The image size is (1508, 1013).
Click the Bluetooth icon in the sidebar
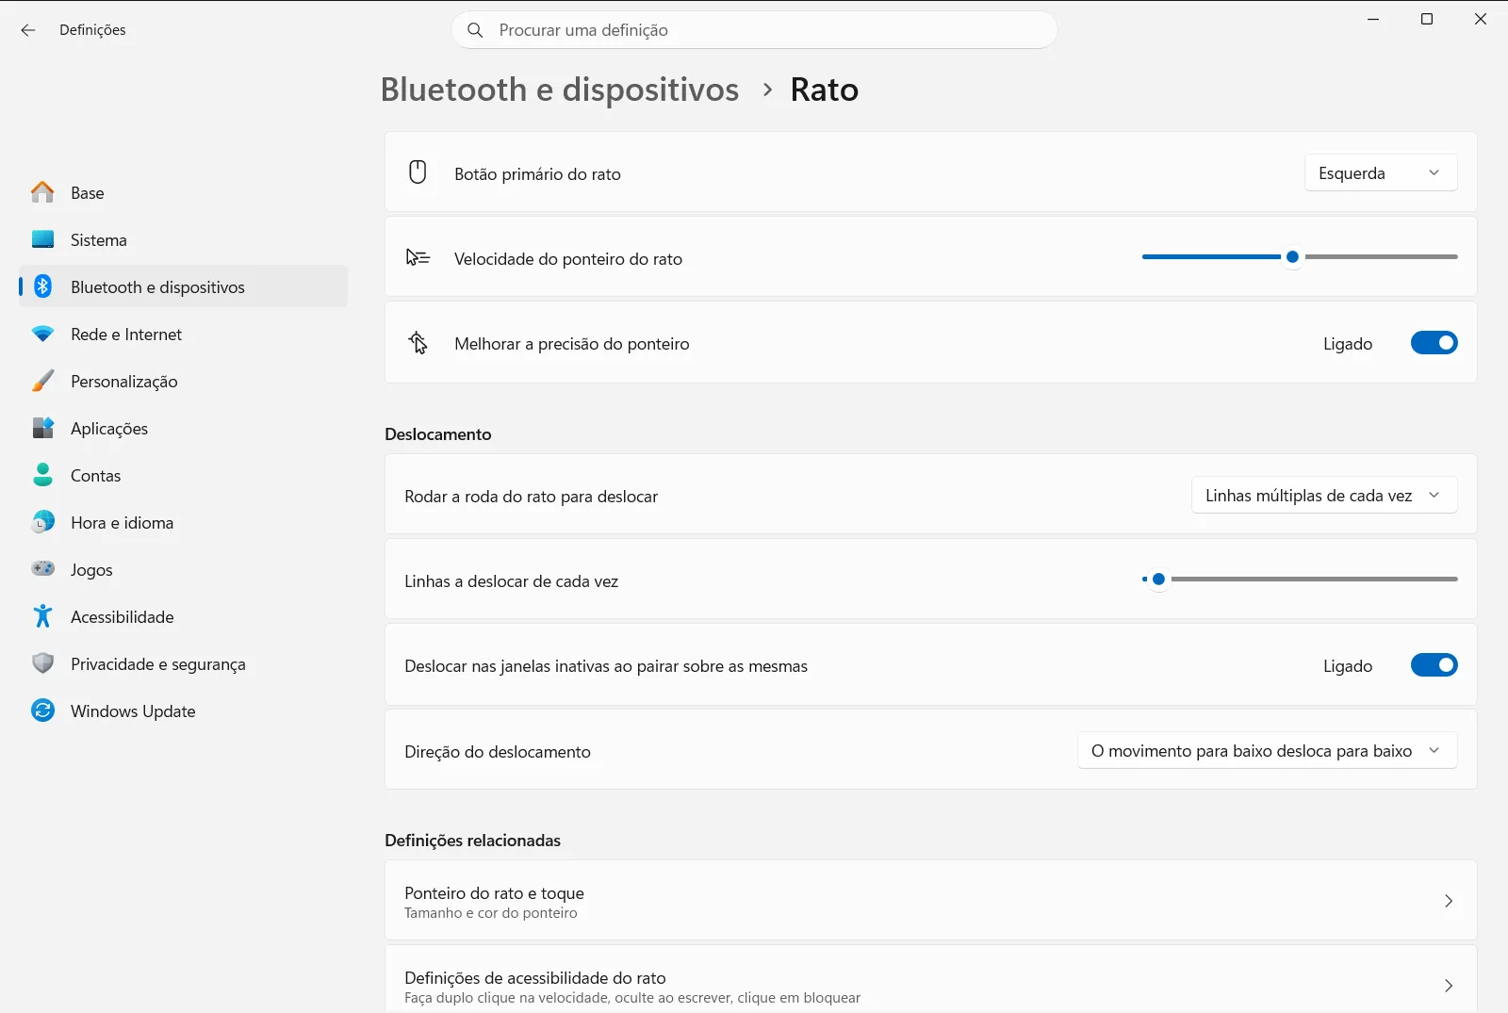click(42, 286)
